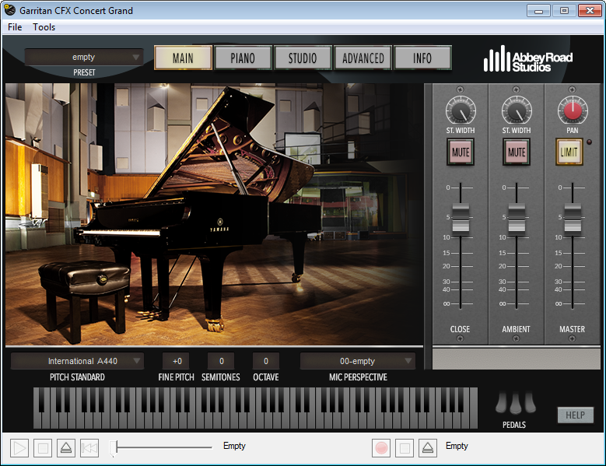Viewport: 606px width, 466px height.
Task: Click the Ambient channel Stereo Width knob
Action: coord(517,110)
